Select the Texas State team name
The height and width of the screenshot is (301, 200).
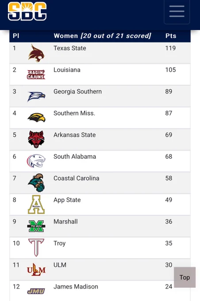[69, 48]
